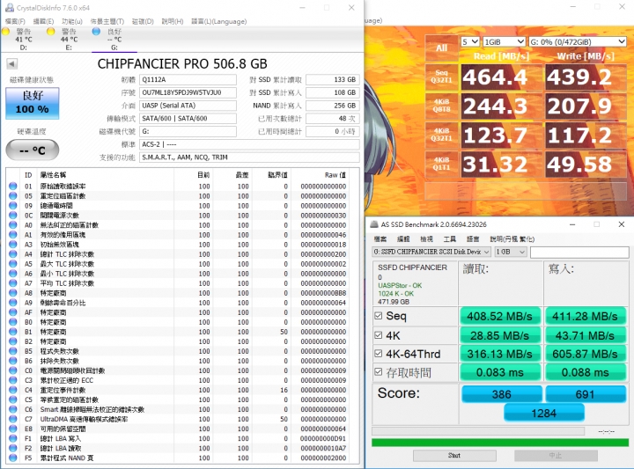Click the status dot for attribute C7
Image resolution: width=634 pixels, height=469 pixels.
click(x=13, y=419)
